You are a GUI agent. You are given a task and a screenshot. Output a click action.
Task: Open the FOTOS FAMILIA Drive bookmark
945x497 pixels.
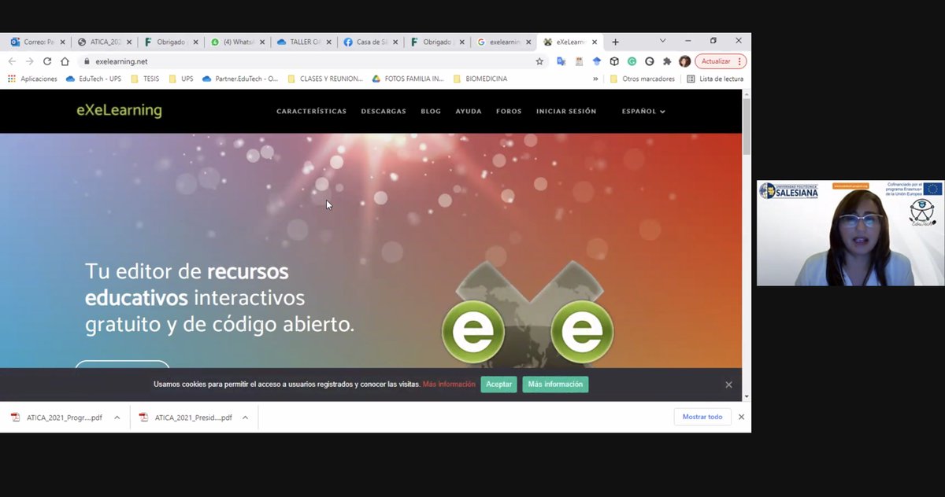coord(408,79)
